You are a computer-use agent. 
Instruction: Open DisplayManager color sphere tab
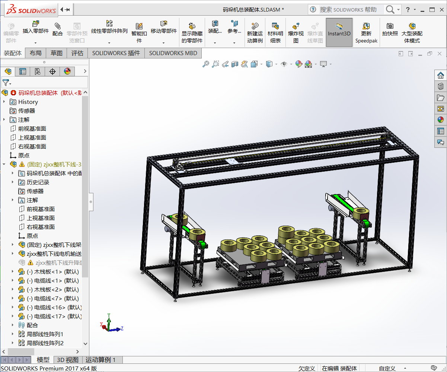67,71
